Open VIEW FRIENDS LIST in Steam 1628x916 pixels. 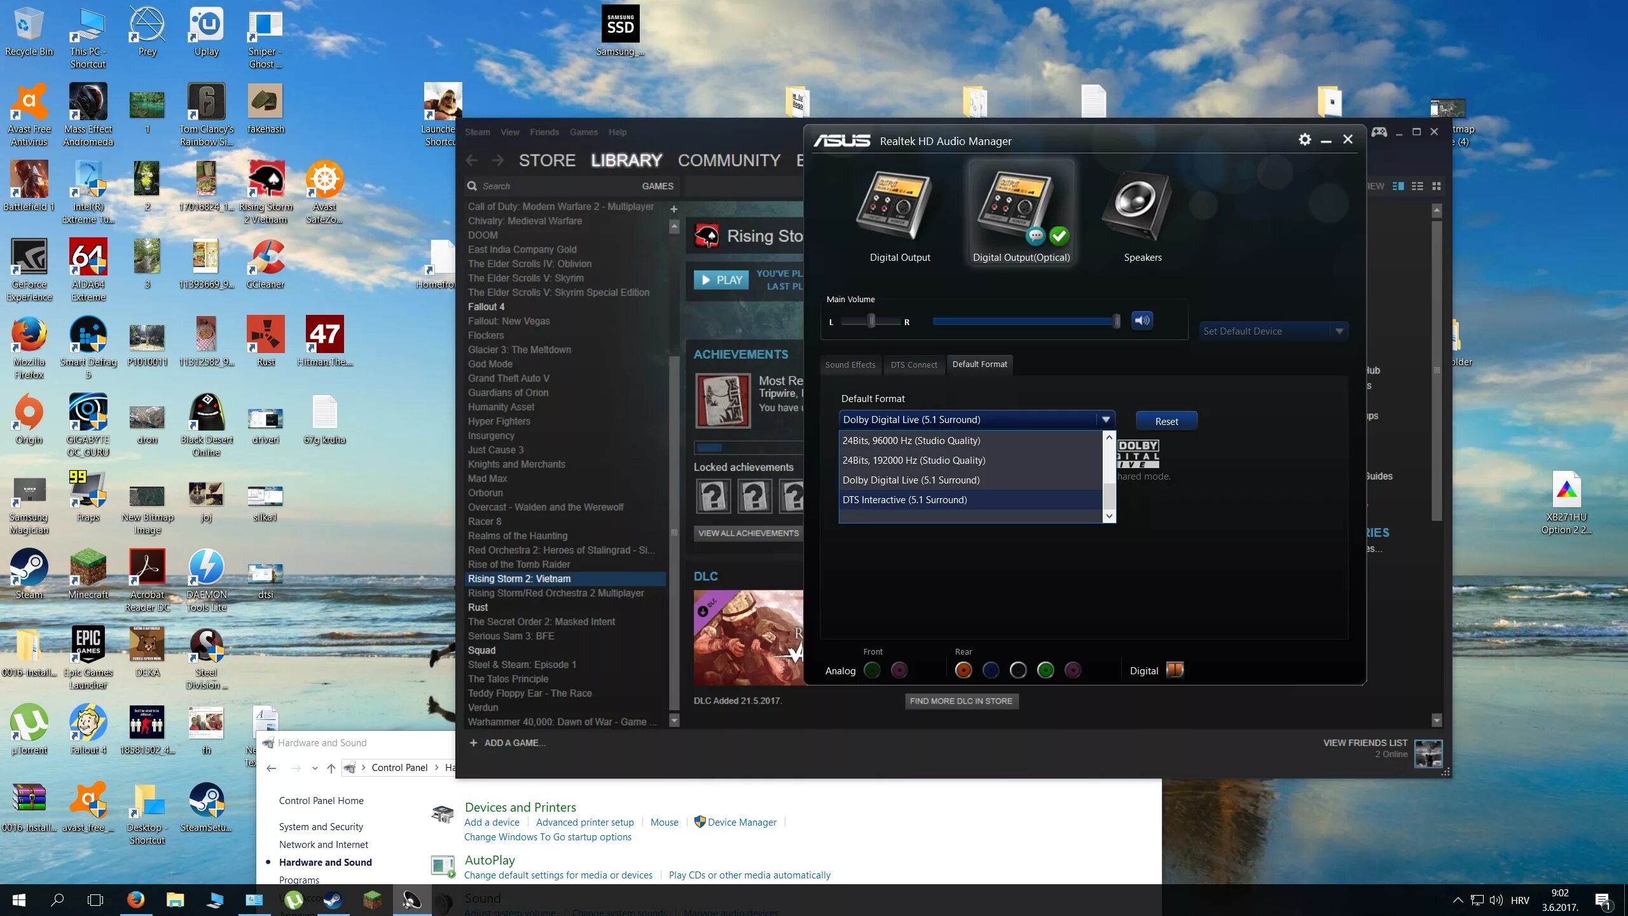[x=1365, y=742]
